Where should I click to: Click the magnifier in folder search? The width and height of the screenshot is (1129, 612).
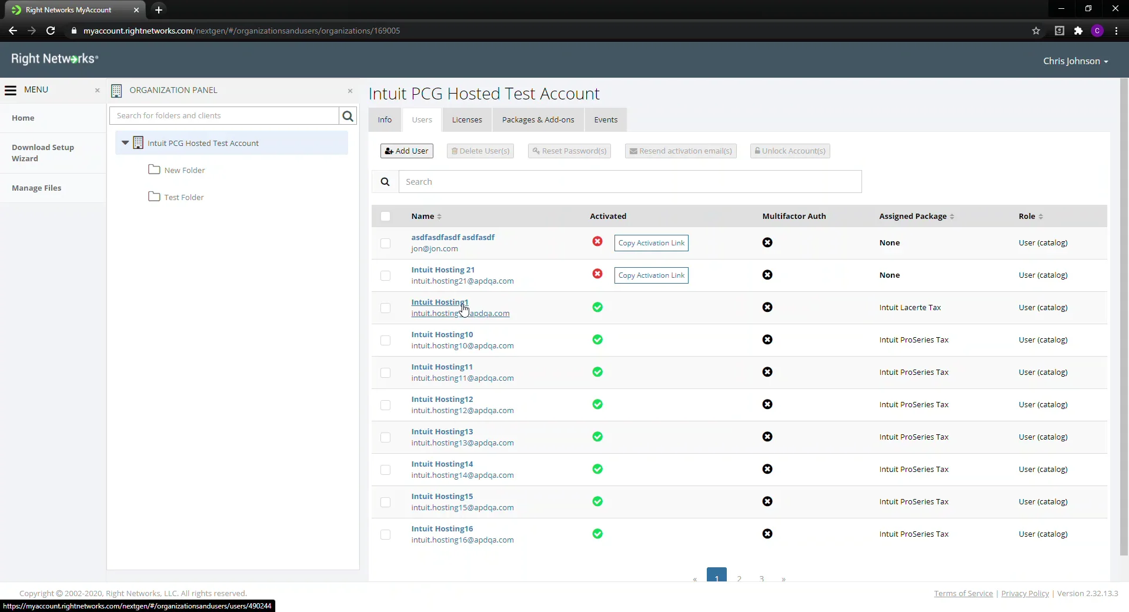coord(348,115)
